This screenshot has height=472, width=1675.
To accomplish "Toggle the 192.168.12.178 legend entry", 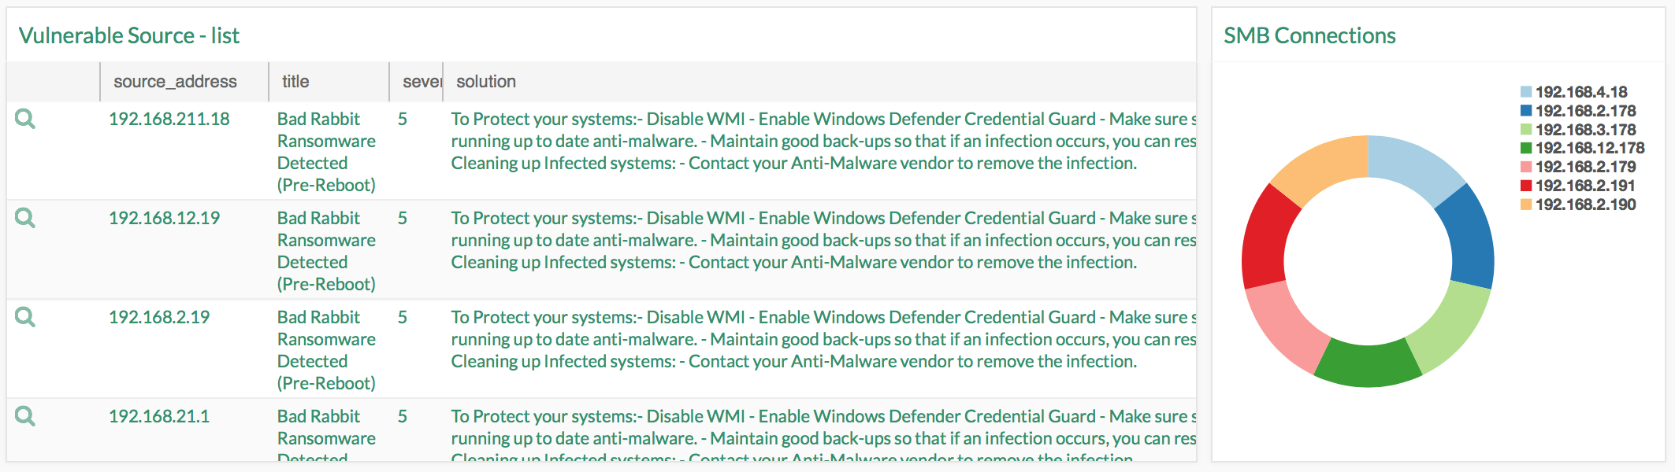I will click(1590, 148).
